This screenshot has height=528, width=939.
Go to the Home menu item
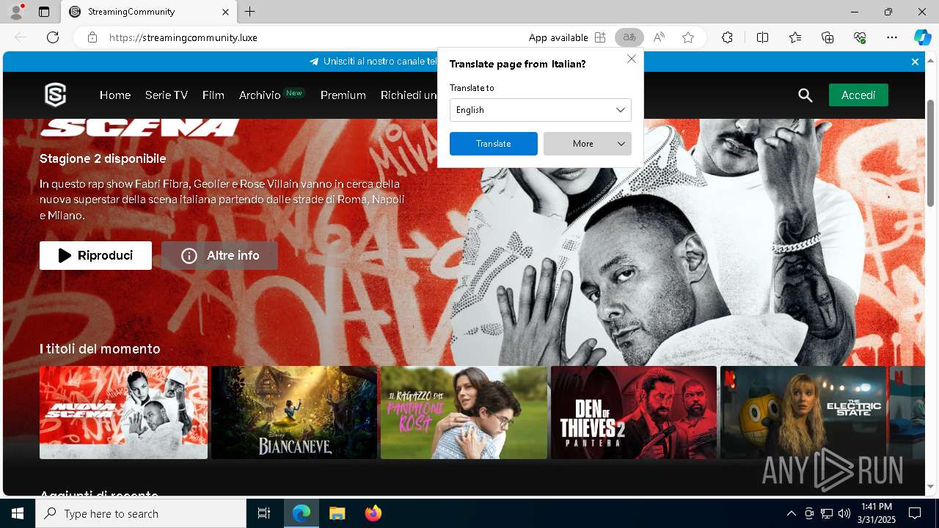pos(115,95)
